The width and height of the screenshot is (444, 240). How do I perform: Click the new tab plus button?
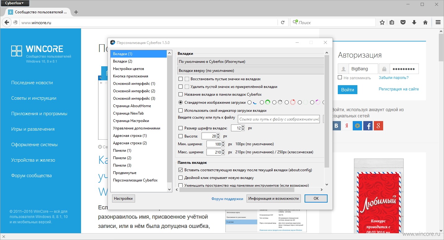pos(76,12)
